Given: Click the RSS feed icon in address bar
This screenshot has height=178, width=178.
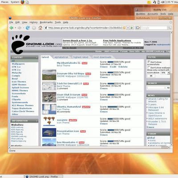Looking at the screenshot, I should coord(124,28).
